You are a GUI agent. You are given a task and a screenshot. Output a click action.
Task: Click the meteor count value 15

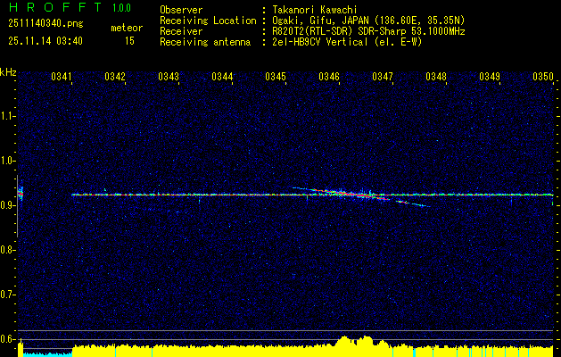(x=129, y=41)
